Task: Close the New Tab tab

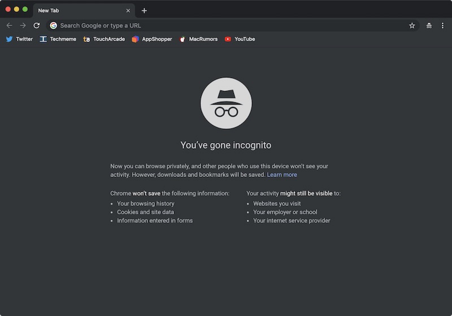Action: tap(128, 10)
